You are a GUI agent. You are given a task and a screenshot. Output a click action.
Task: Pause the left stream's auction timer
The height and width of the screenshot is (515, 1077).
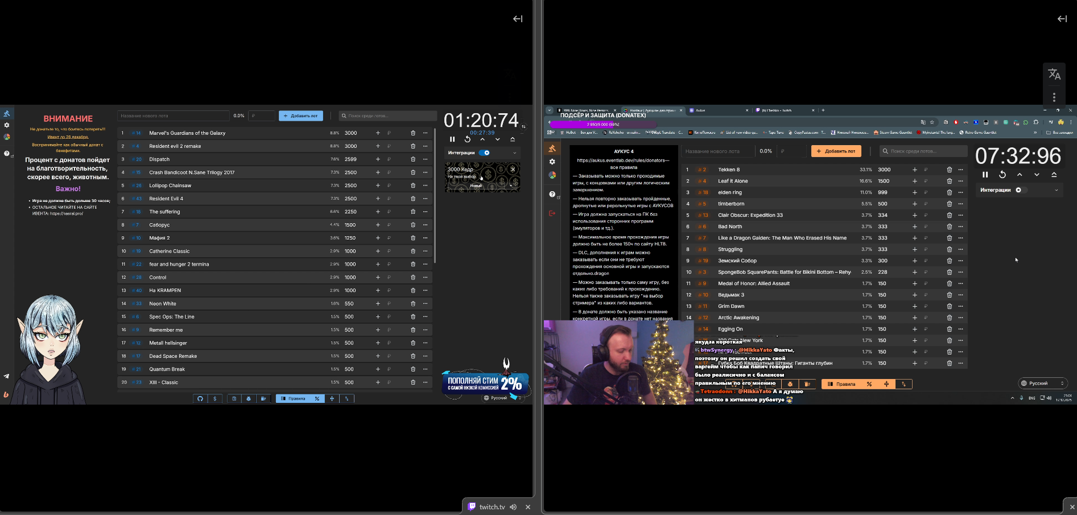click(452, 139)
